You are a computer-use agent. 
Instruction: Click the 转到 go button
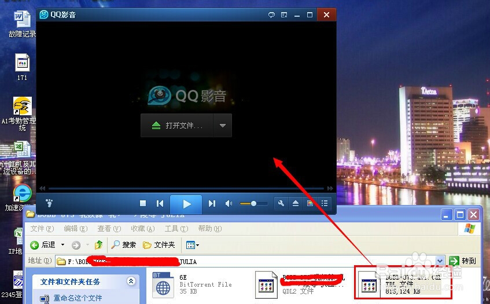point(463,261)
